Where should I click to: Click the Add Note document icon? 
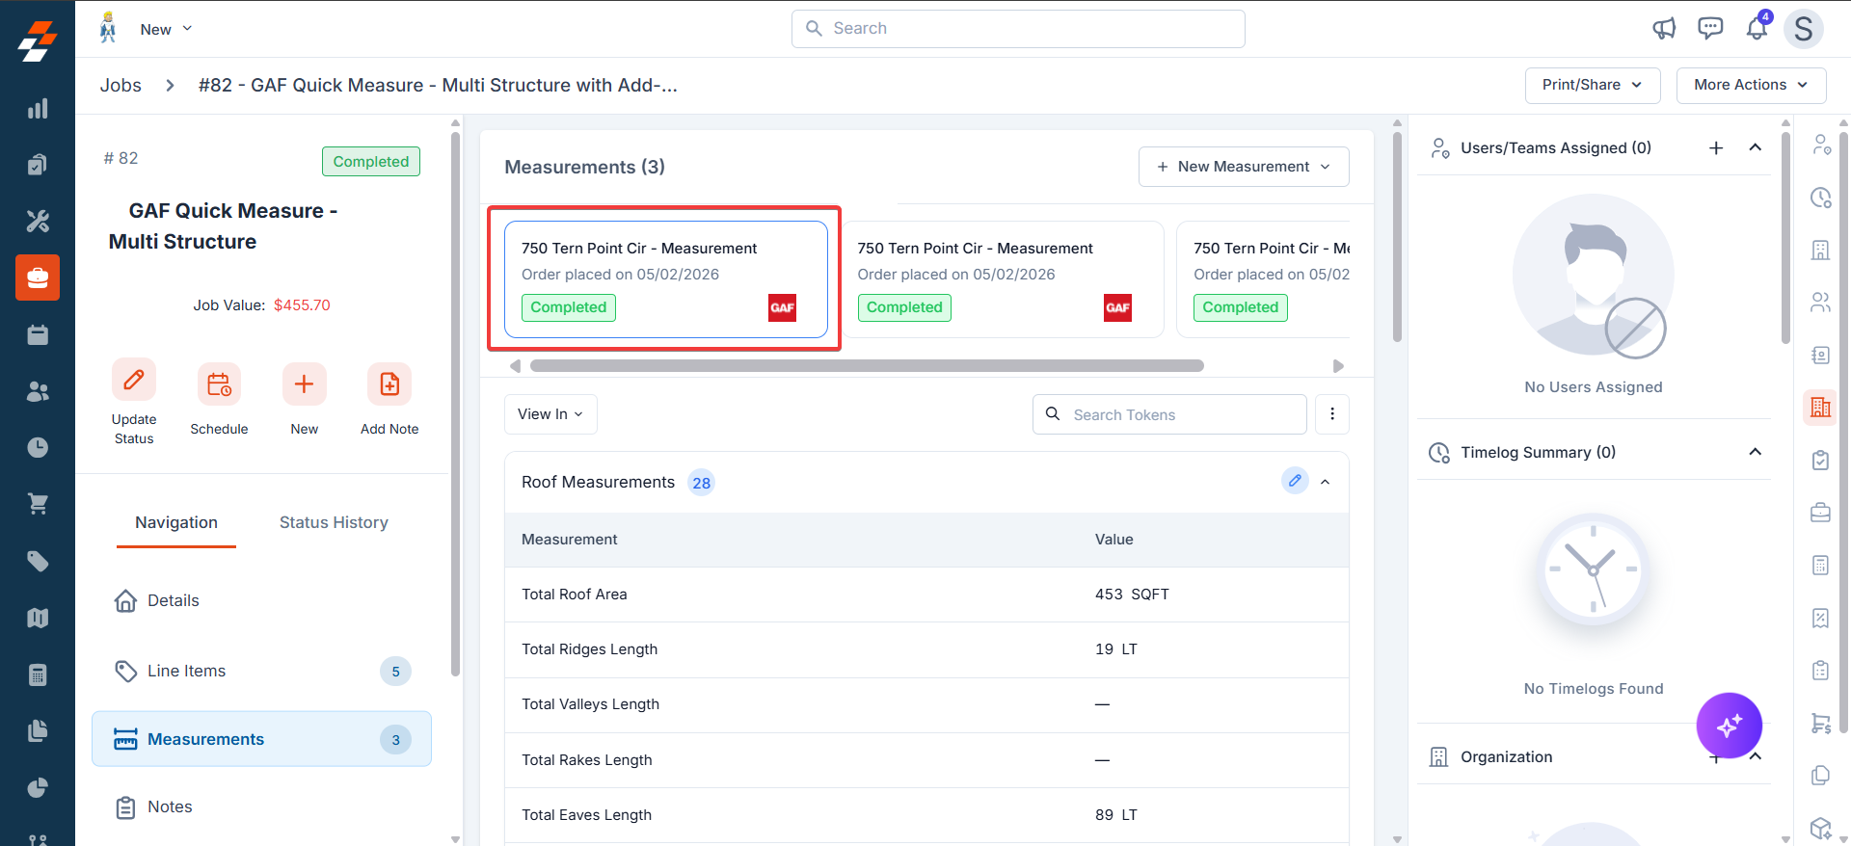click(389, 384)
